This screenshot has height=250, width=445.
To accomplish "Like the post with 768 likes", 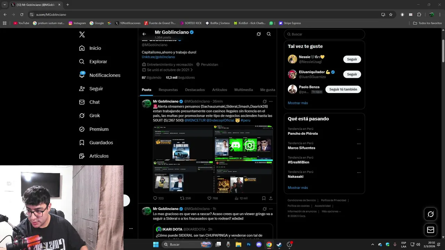I will click(x=212, y=198).
